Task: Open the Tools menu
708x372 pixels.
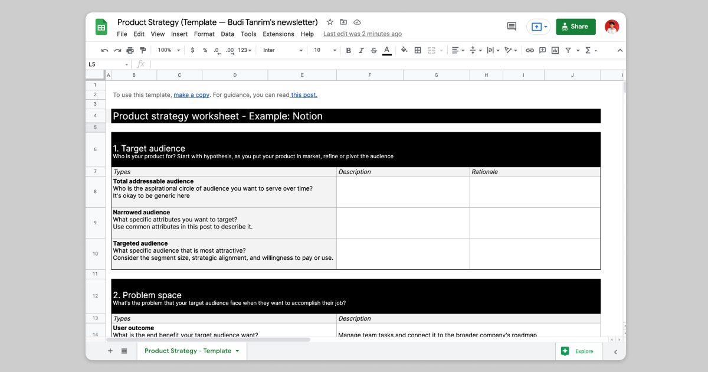Action: pyautogui.click(x=248, y=34)
